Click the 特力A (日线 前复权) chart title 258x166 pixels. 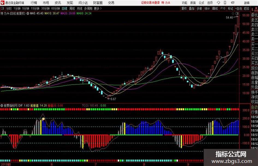pyautogui.click(x=13, y=13)
